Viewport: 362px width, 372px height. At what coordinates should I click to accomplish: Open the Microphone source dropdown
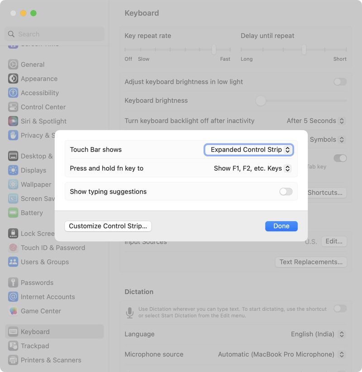281,354
